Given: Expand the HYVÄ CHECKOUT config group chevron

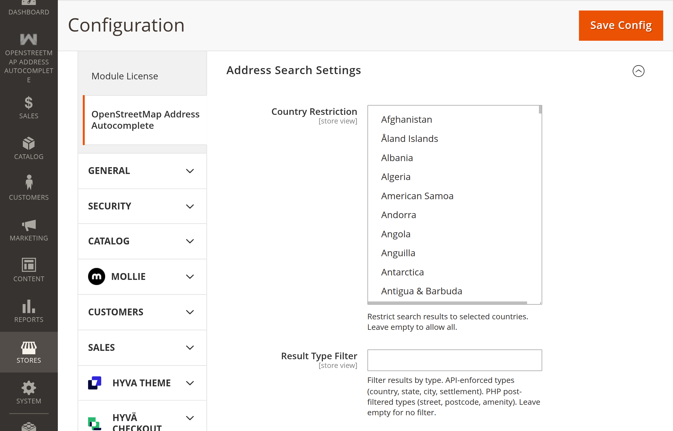Looking at the screenshot, I should 190,418.
